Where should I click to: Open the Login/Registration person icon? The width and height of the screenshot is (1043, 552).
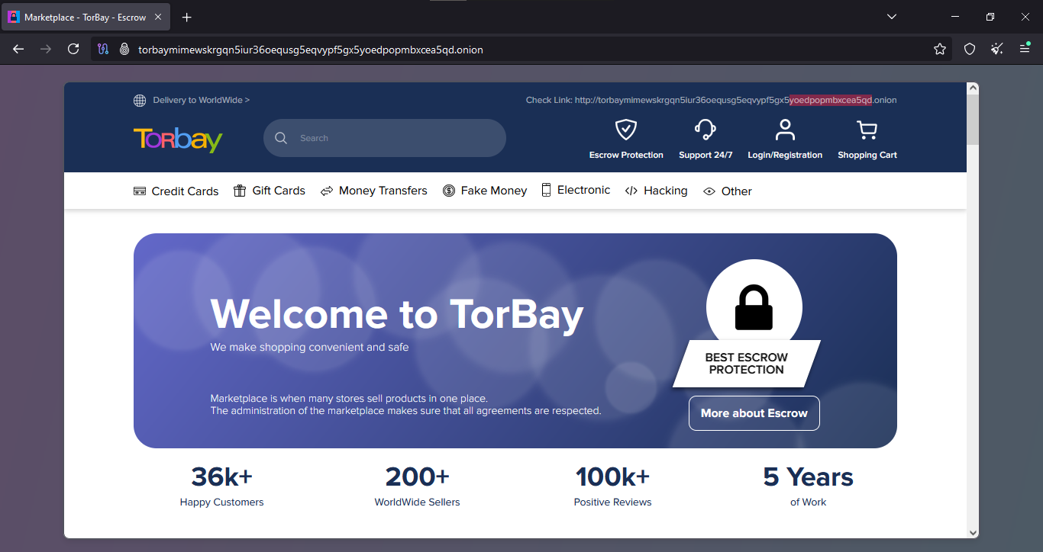[785, 130]
